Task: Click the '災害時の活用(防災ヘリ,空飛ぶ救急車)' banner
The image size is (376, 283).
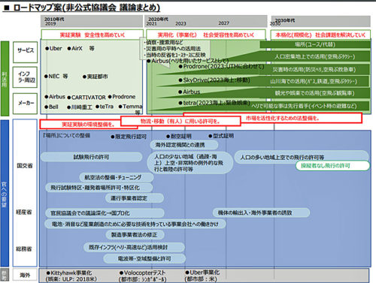Action: 314,69
